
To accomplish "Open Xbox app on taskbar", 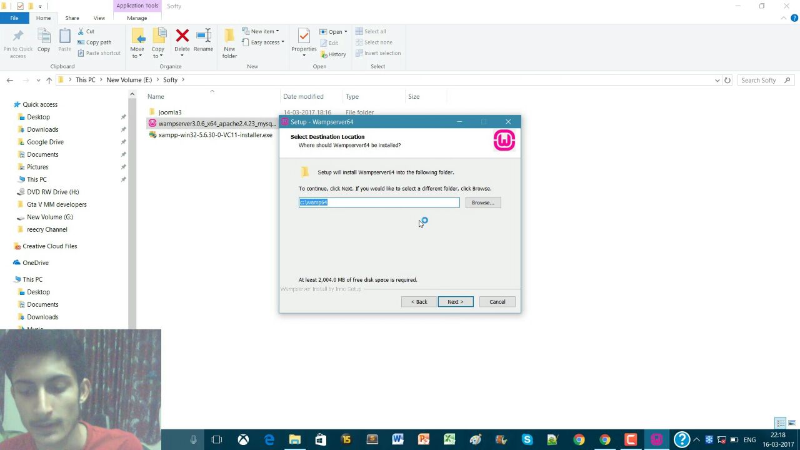I will [x=243, y=440].
